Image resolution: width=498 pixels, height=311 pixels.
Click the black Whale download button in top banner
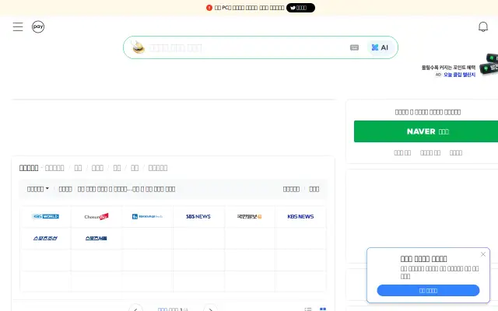tap(300, 8)
